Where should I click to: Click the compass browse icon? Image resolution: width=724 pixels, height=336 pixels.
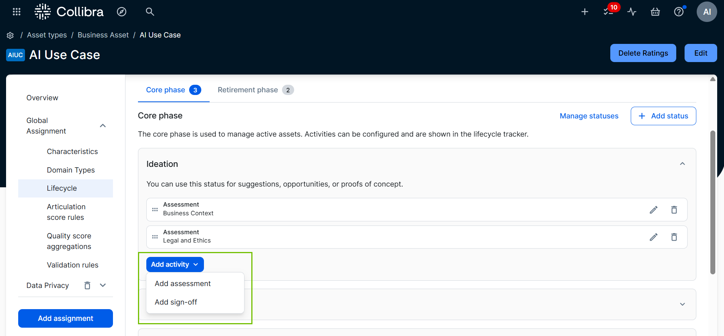[122, 12]
